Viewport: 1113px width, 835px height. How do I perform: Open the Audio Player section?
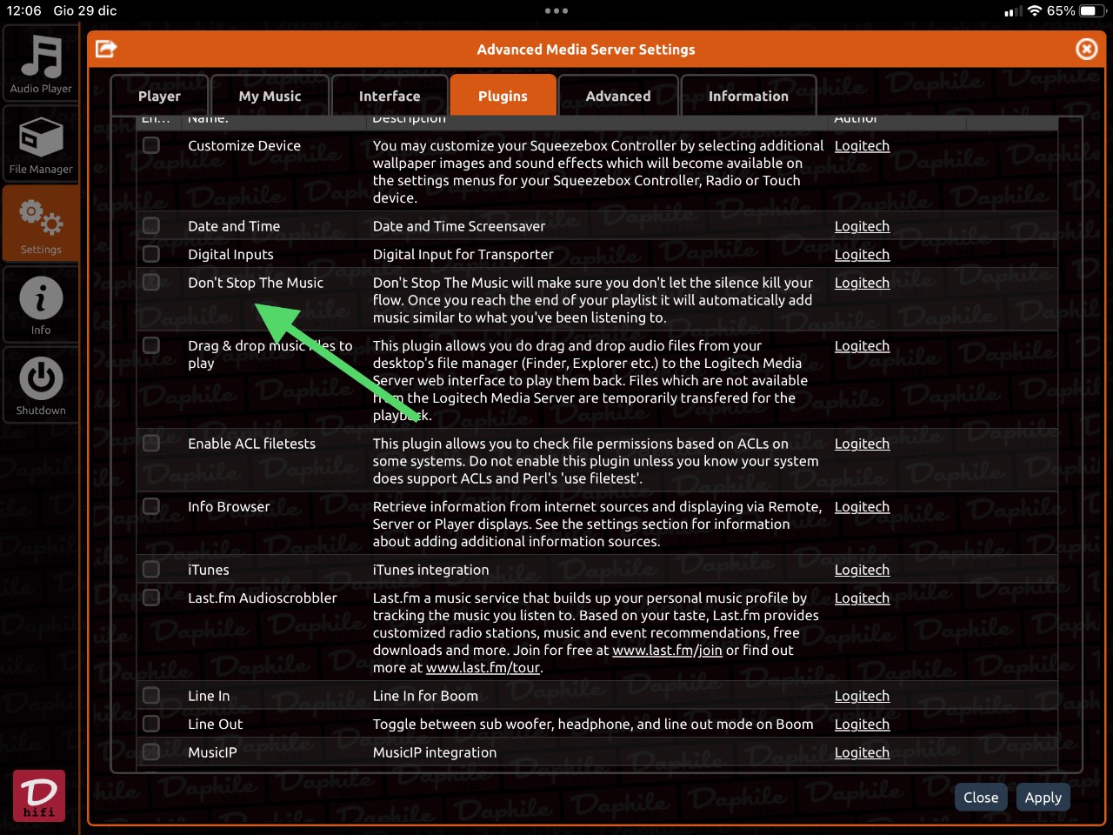[41, 64]
